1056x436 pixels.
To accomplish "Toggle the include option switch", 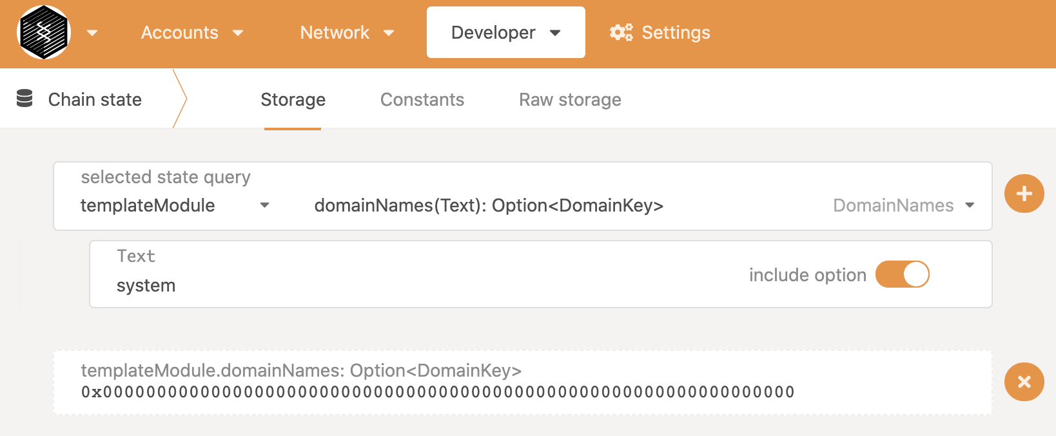I will tap(902, 274).
